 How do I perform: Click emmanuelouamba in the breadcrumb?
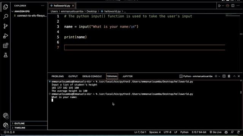[72, 11]
